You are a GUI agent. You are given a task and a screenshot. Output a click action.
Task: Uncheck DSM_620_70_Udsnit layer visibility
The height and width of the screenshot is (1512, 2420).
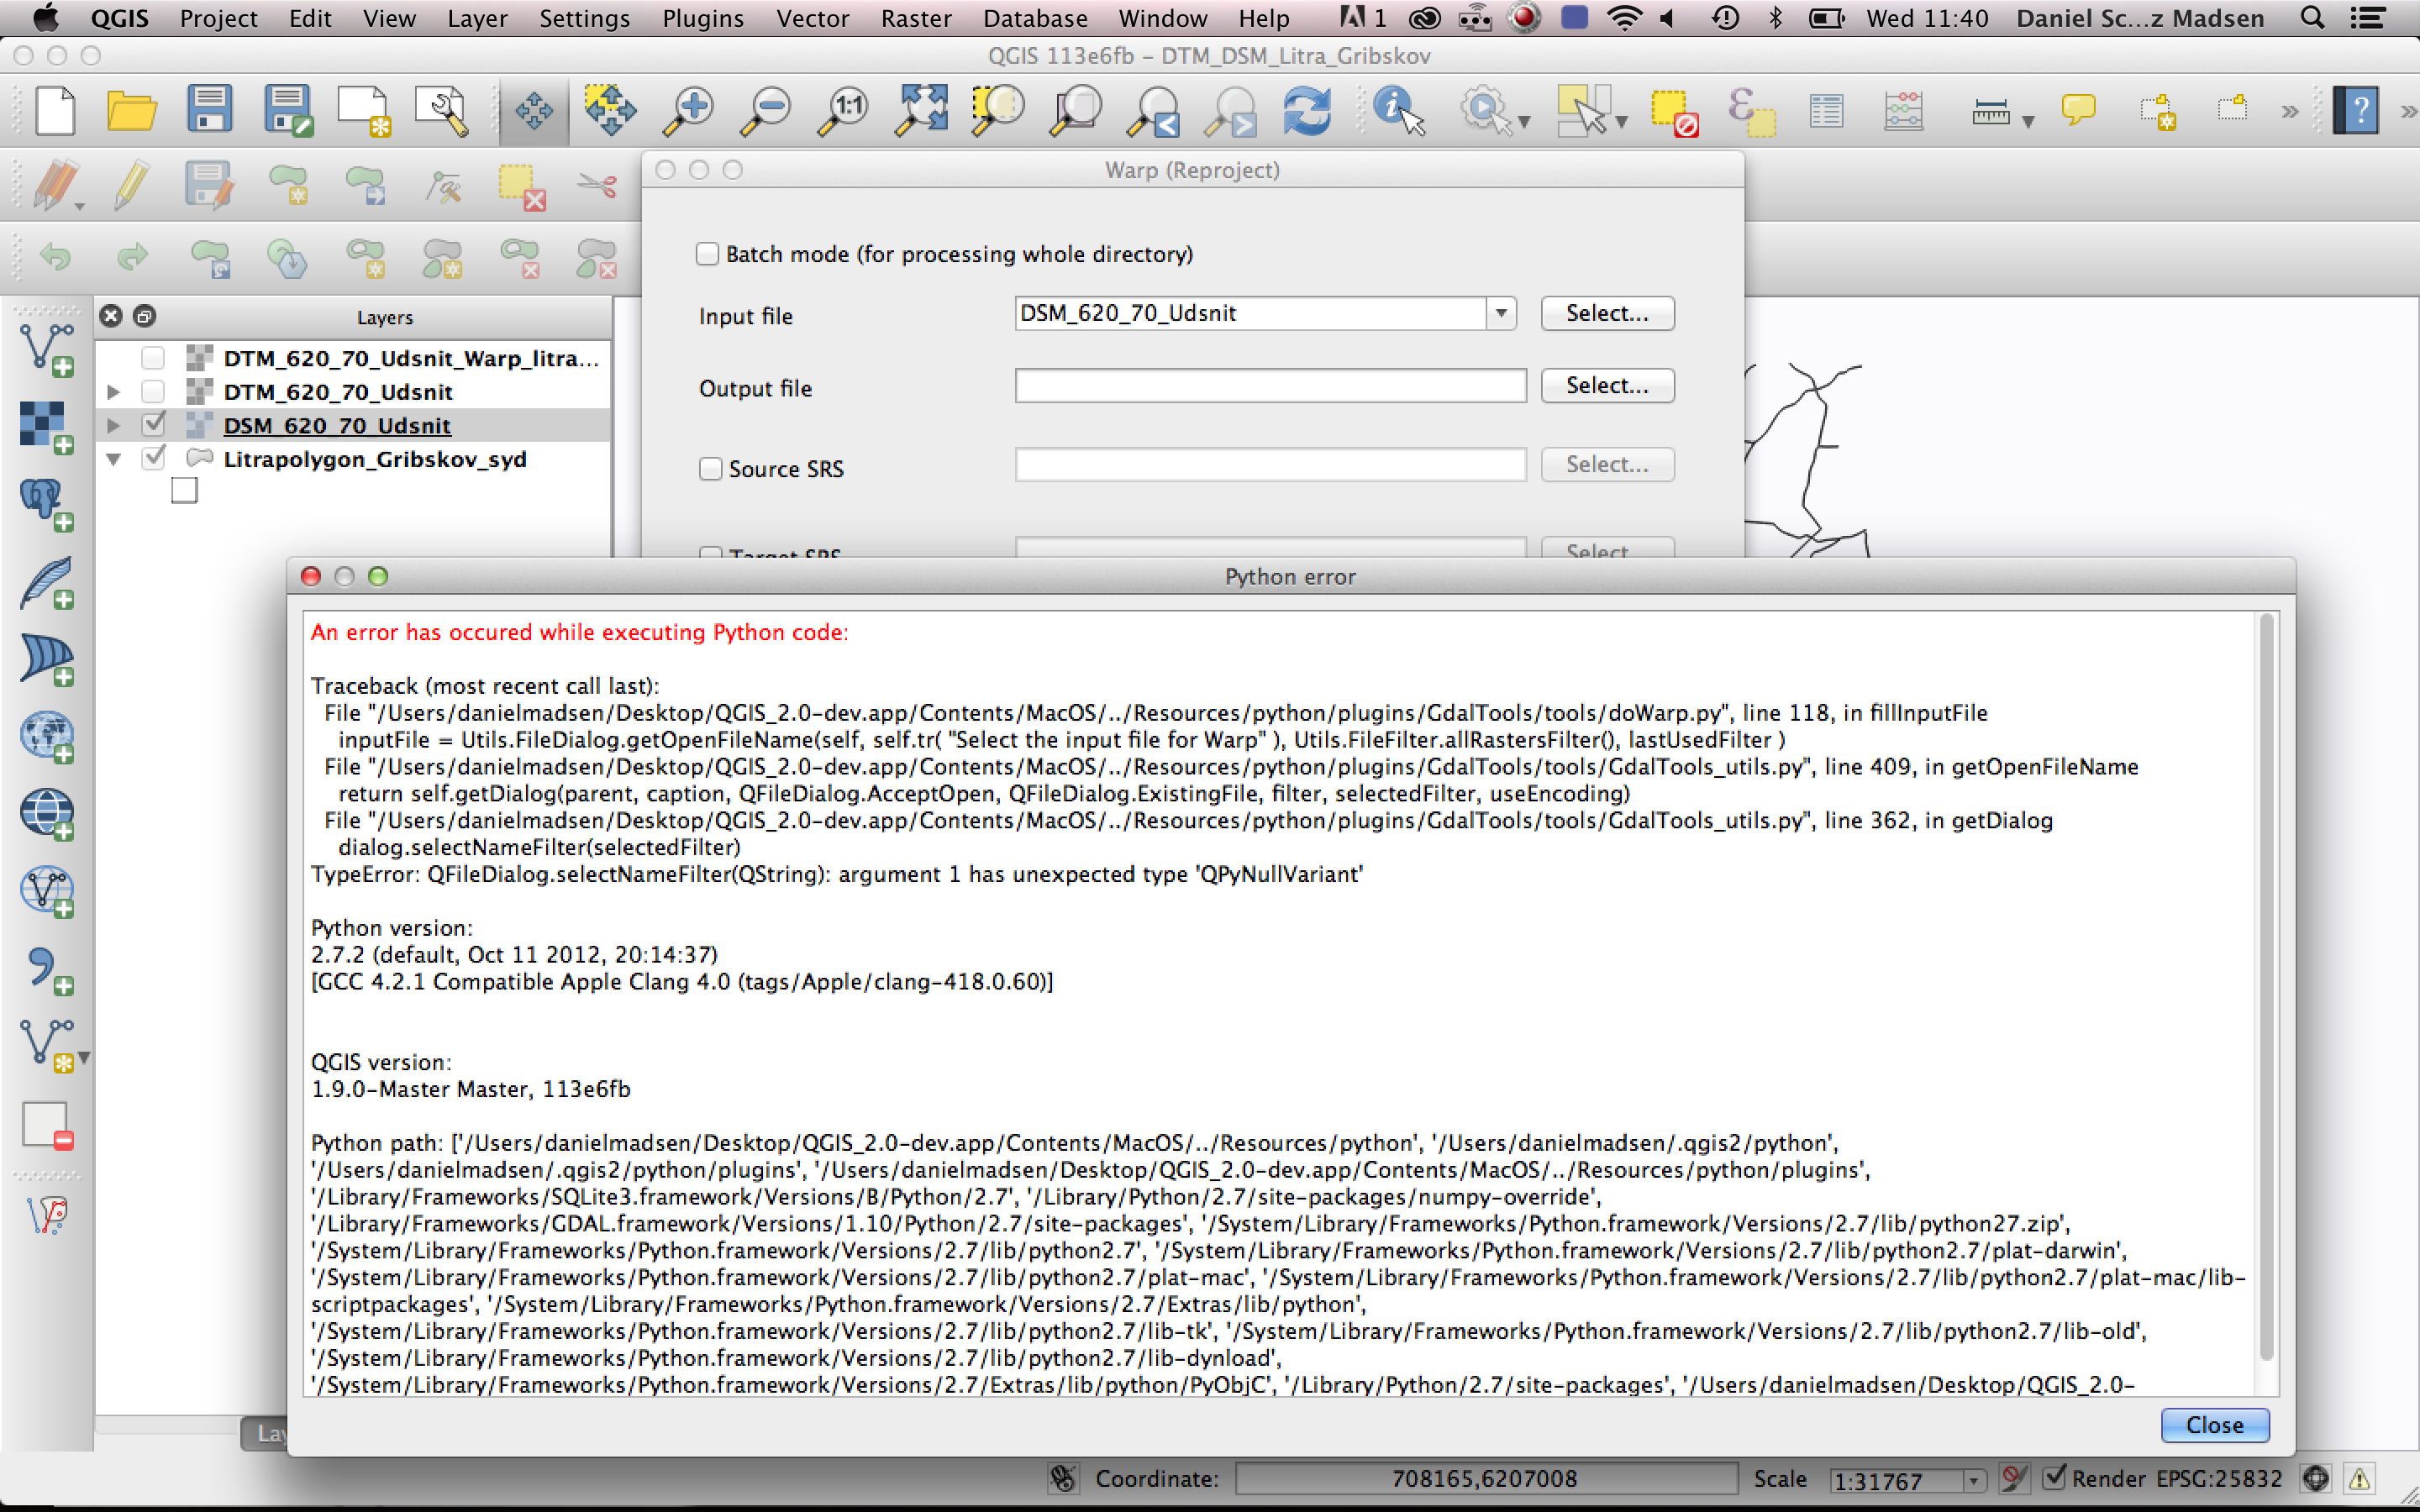tap(153, 424)
